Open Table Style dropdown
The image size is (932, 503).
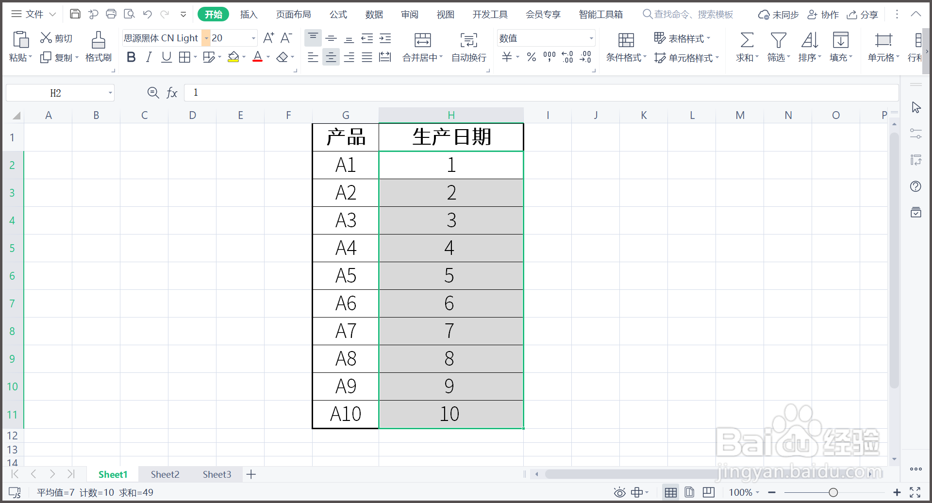tap(682, 38)
